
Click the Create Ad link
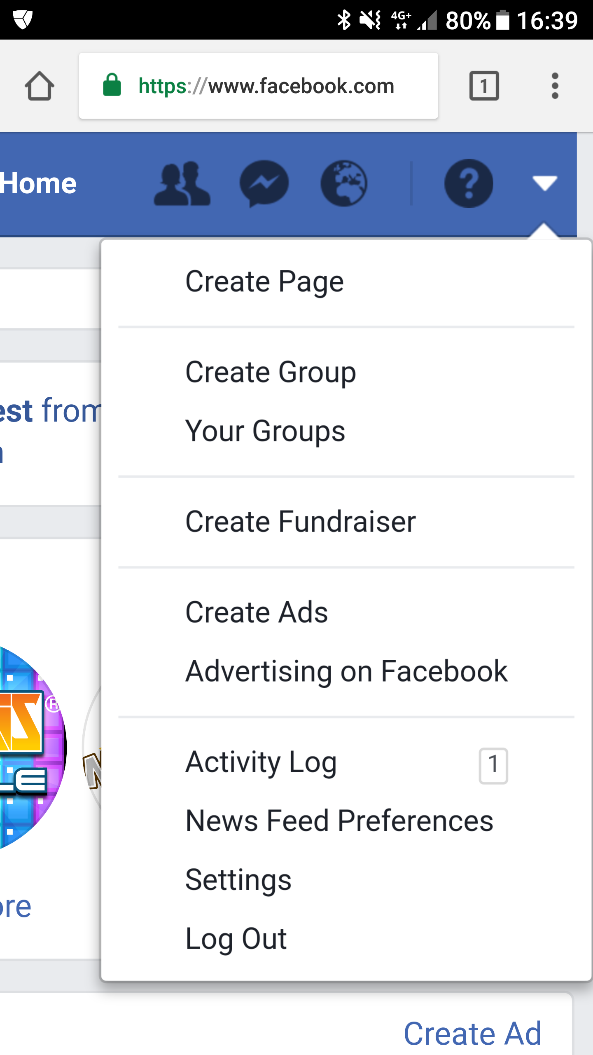click(472, 1034)
